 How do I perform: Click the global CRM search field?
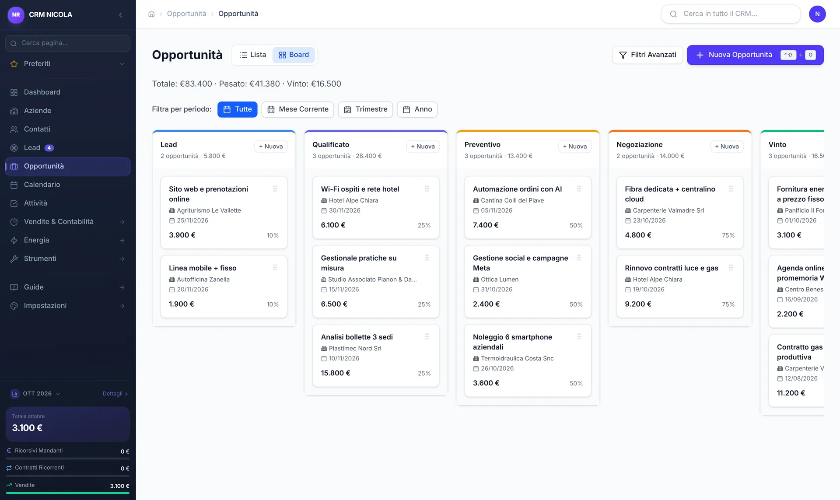tap(731, 14)
